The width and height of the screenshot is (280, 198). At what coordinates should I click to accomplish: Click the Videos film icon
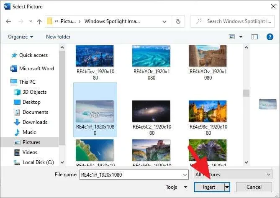17,152
